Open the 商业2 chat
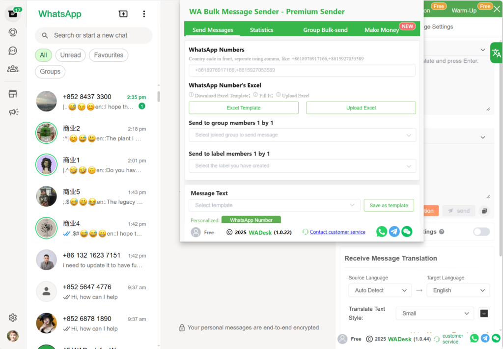Viewport: 503px width, 349px height. pos(94,134)
